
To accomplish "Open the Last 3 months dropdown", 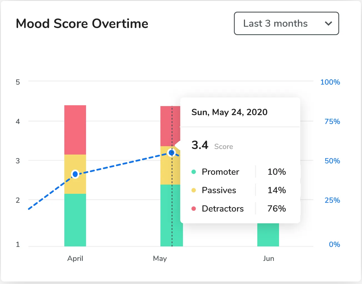I will coord(286,23).
